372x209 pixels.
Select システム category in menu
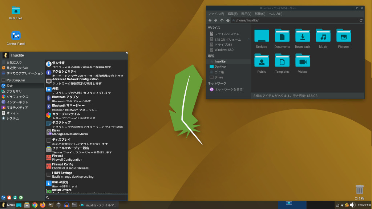point(22,118)
